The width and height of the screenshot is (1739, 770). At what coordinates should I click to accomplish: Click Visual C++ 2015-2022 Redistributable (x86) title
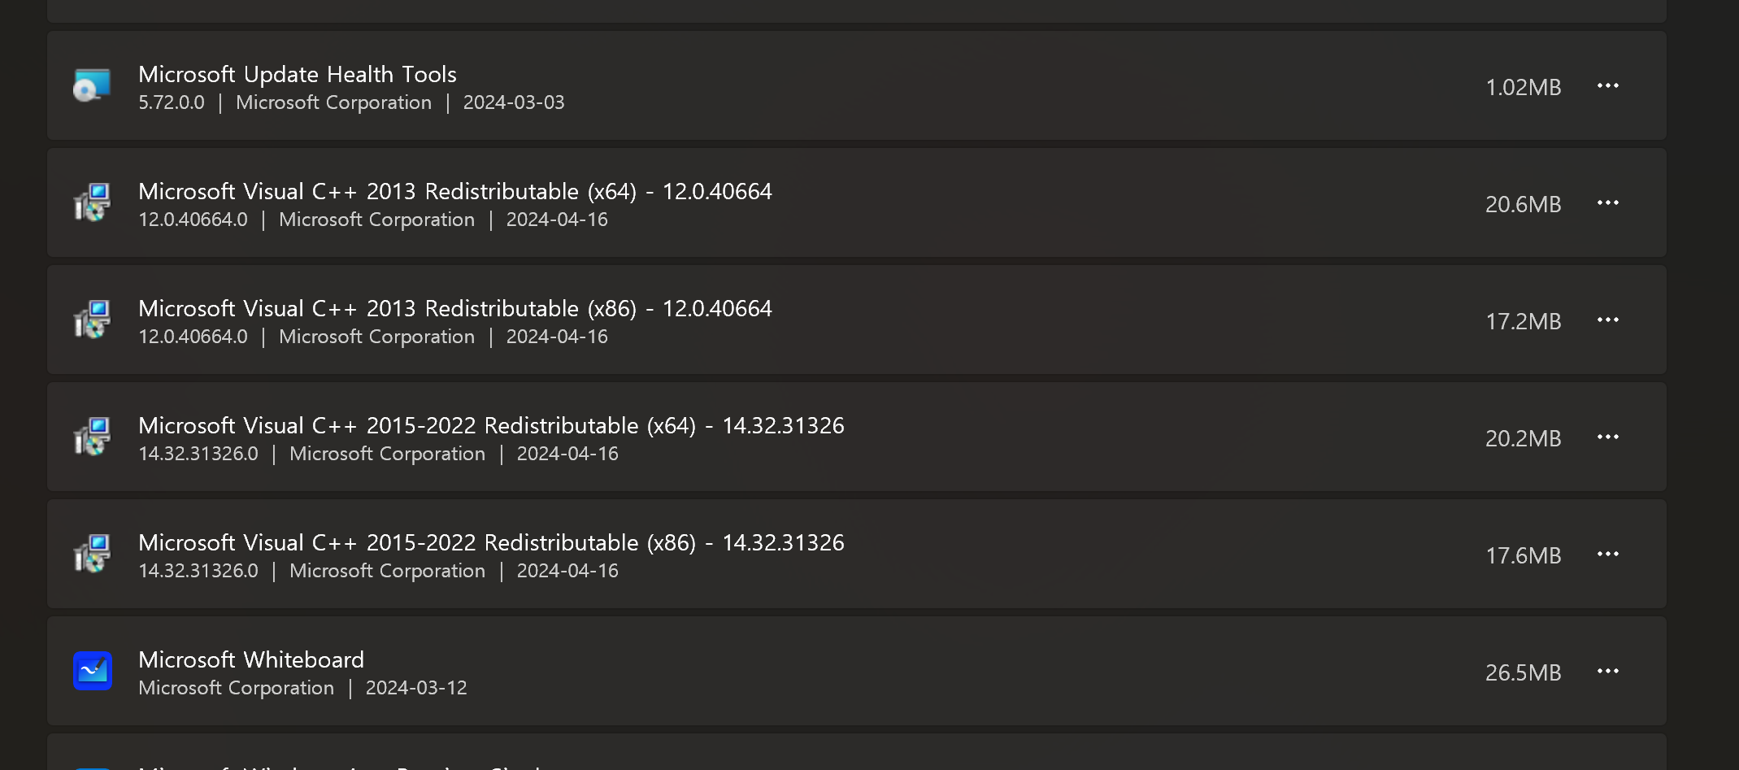pos(491,542)
